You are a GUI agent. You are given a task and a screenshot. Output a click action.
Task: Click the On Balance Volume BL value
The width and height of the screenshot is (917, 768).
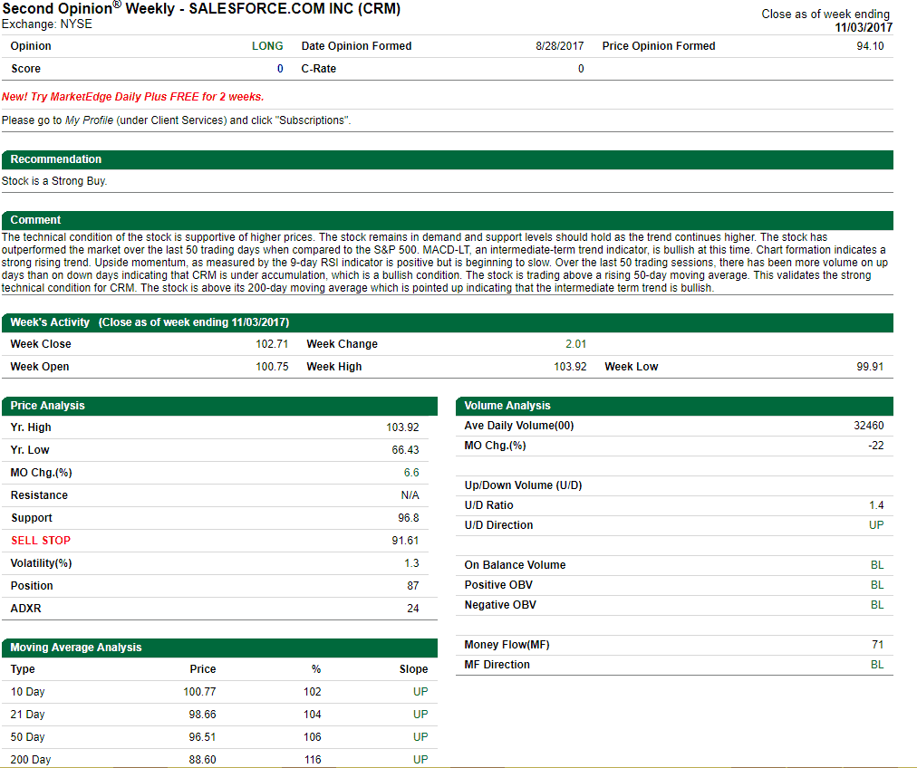(876, 565)
